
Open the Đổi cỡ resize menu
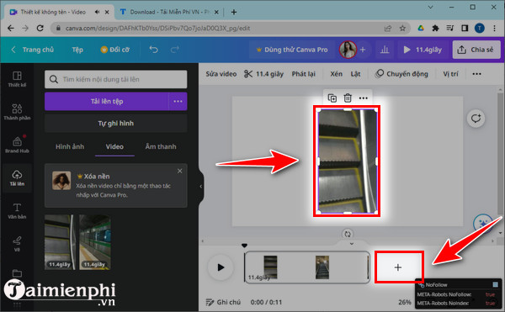[x=115, y=50]
